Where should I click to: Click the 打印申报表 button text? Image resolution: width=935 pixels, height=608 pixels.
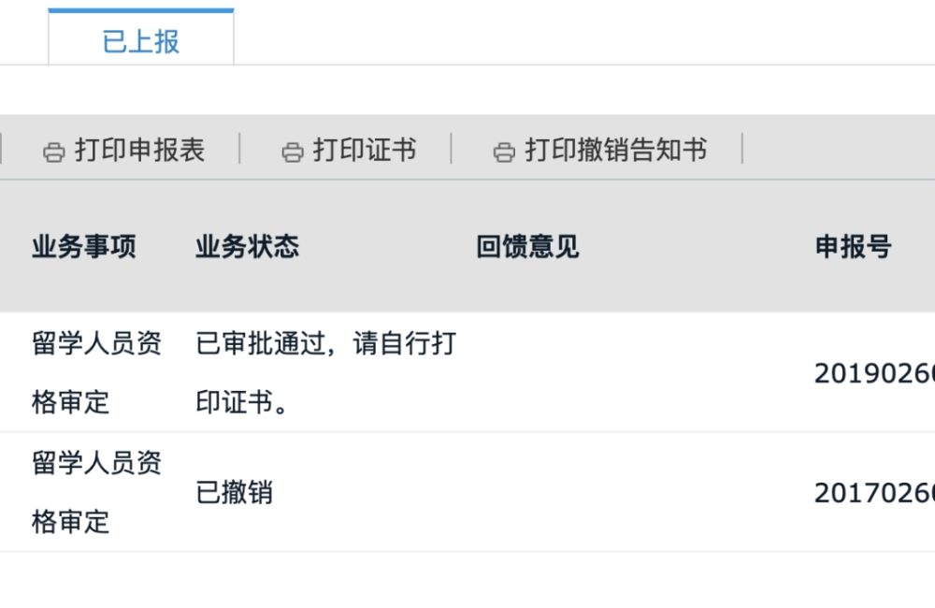[140, 150]
